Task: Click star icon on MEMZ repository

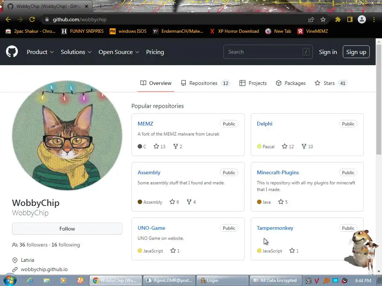Action: pyautogui.click(x=156, y=146)
